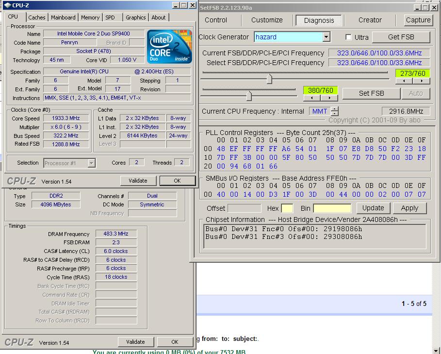Click the upper FSB slider thumb
441x354 pixels.
[269, 79]
